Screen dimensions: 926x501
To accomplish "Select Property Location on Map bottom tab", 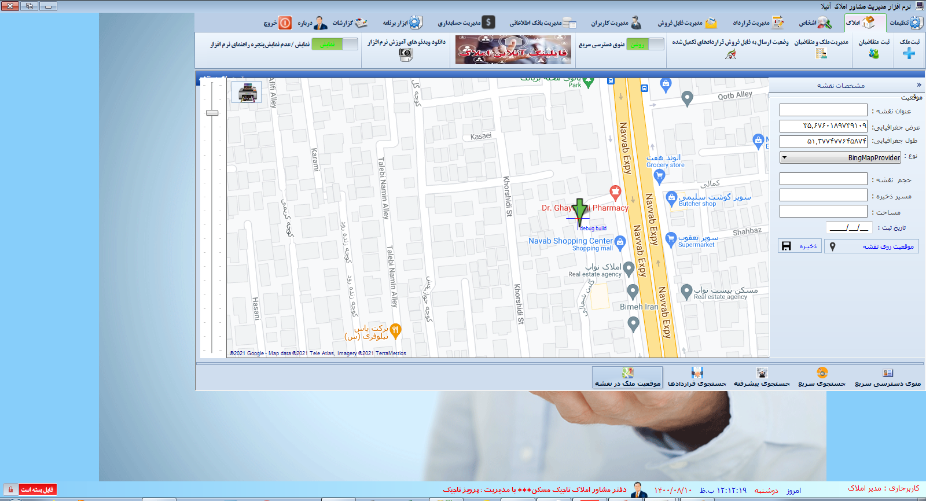I will 628,377.
